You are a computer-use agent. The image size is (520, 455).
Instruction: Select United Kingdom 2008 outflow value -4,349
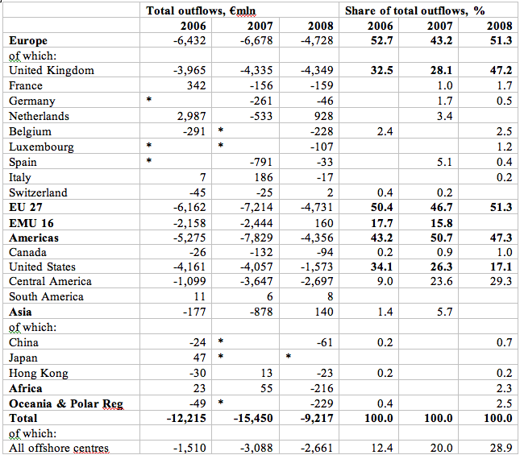[317, 70]
